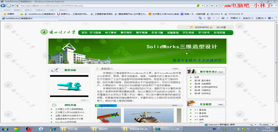Open 兰州理工大学OA办公系统 favorites link
The width and height of the screenshot is (278, 132).
coord(164,14)
